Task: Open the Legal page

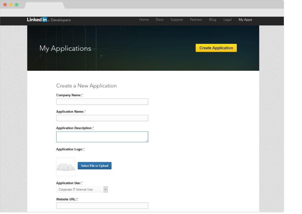Action: coord(227,20)
